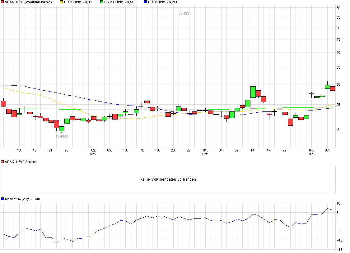
Task: Click the yellow GD 20 legend swatch
Action: click(x=62, y=2)
